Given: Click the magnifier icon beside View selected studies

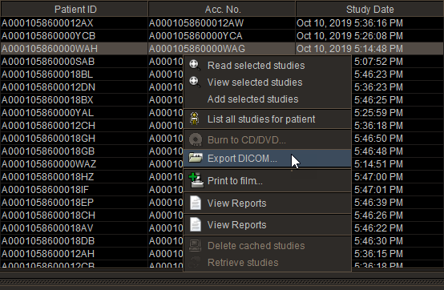Looking at the screenshot, I should click(195, 82).
